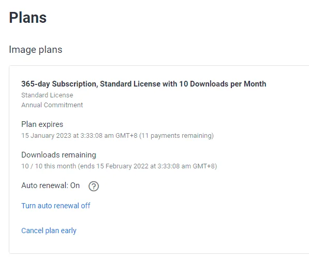Click the 'Plan expires' label
This screenshot has width=309, height=258.
click(42, 124)
